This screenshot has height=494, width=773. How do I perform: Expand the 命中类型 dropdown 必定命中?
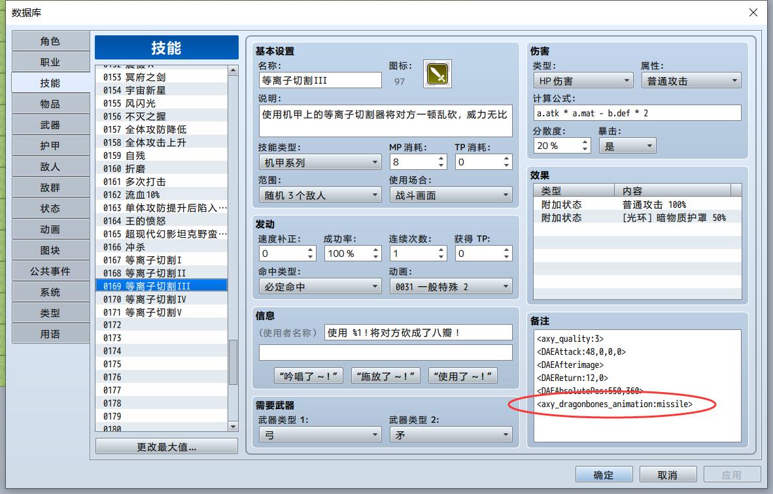pyautogui.click(x=320, y=287)
